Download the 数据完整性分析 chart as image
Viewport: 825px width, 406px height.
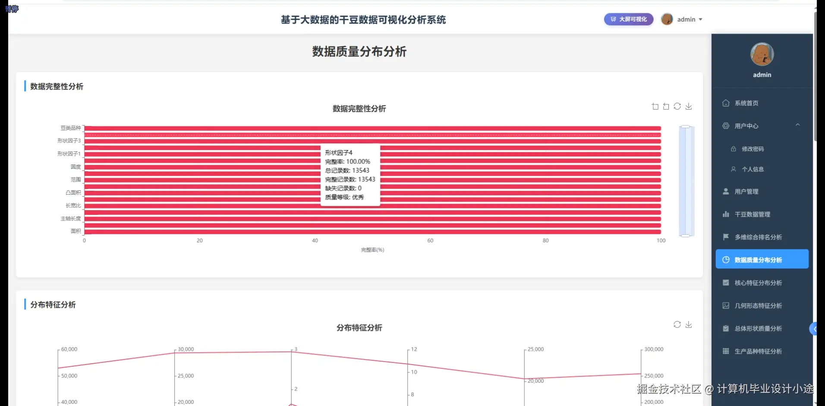pyautogui.click(x=689, y=106)
